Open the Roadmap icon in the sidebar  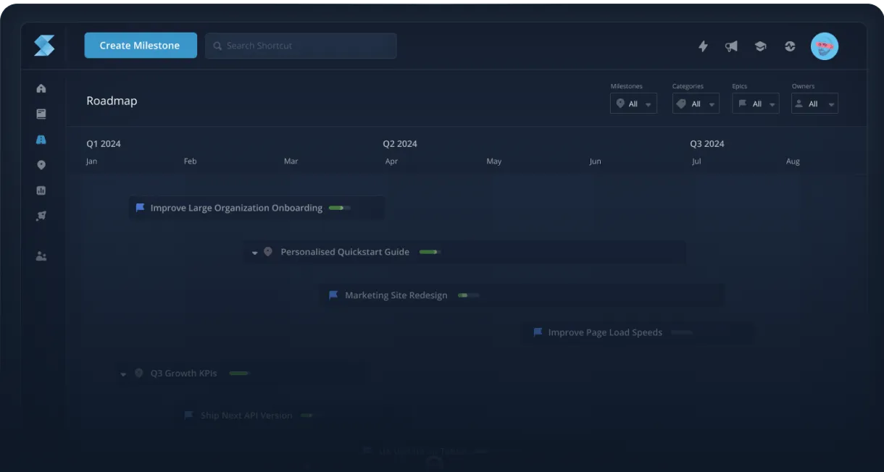coord(41,139)
